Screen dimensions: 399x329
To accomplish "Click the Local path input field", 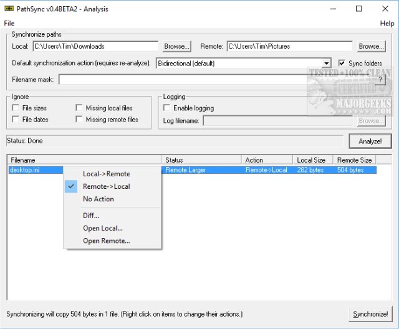I will click(95, 46).
